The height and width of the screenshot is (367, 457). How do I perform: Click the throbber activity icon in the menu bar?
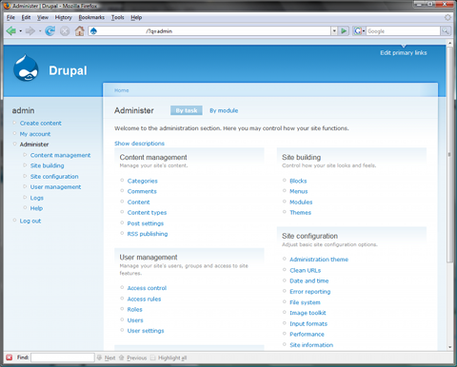(447, 17)
